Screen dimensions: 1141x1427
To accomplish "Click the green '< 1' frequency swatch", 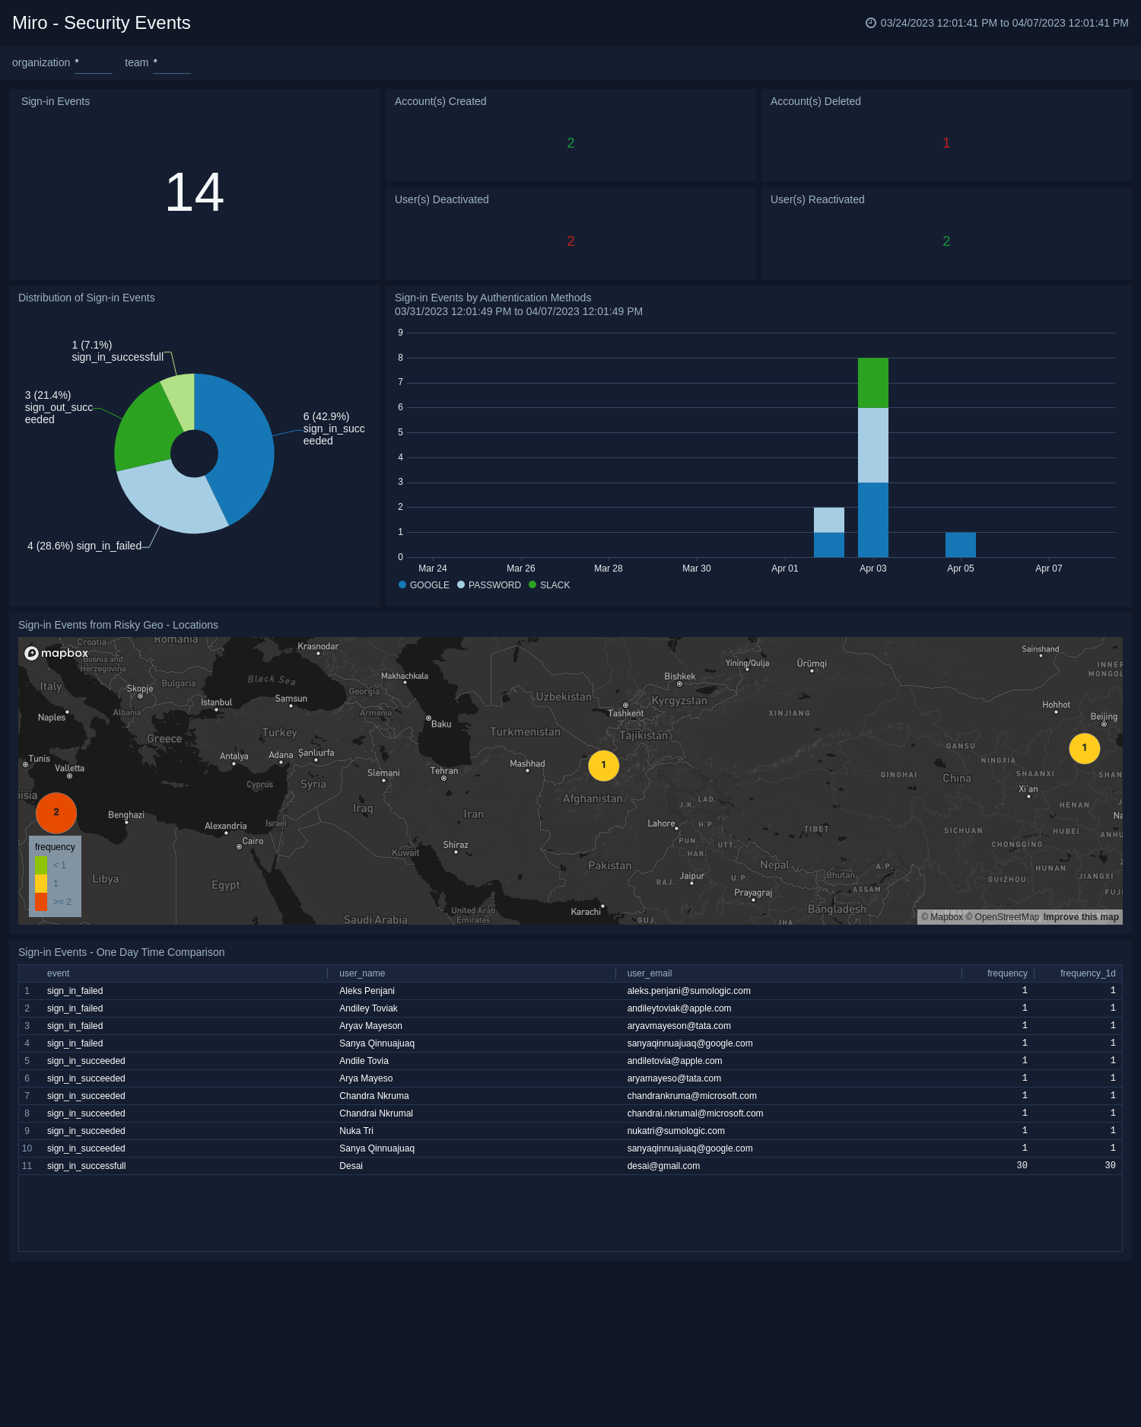I will pyautogui.click(x=41, y=865).
